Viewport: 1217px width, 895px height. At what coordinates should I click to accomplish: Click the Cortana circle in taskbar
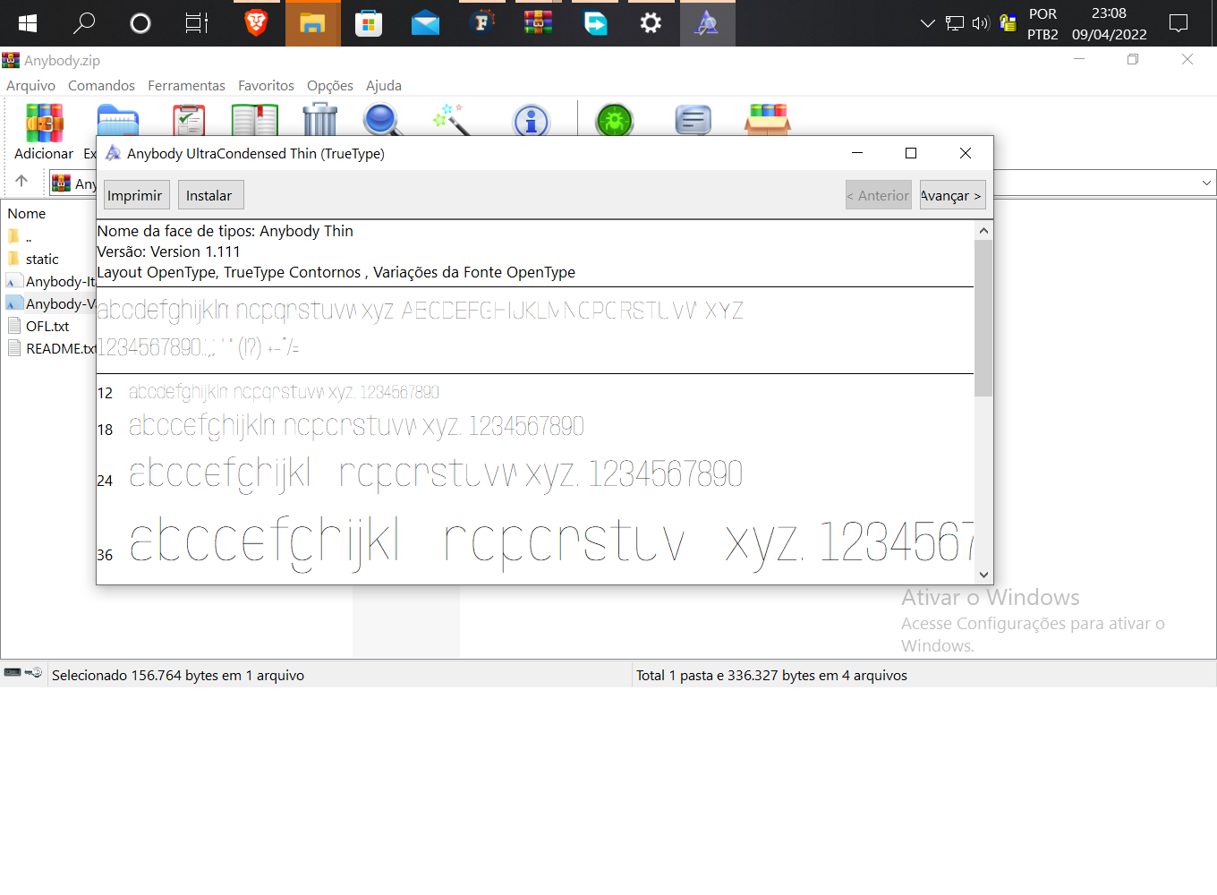pyautogui.click(x=140, y=23)
